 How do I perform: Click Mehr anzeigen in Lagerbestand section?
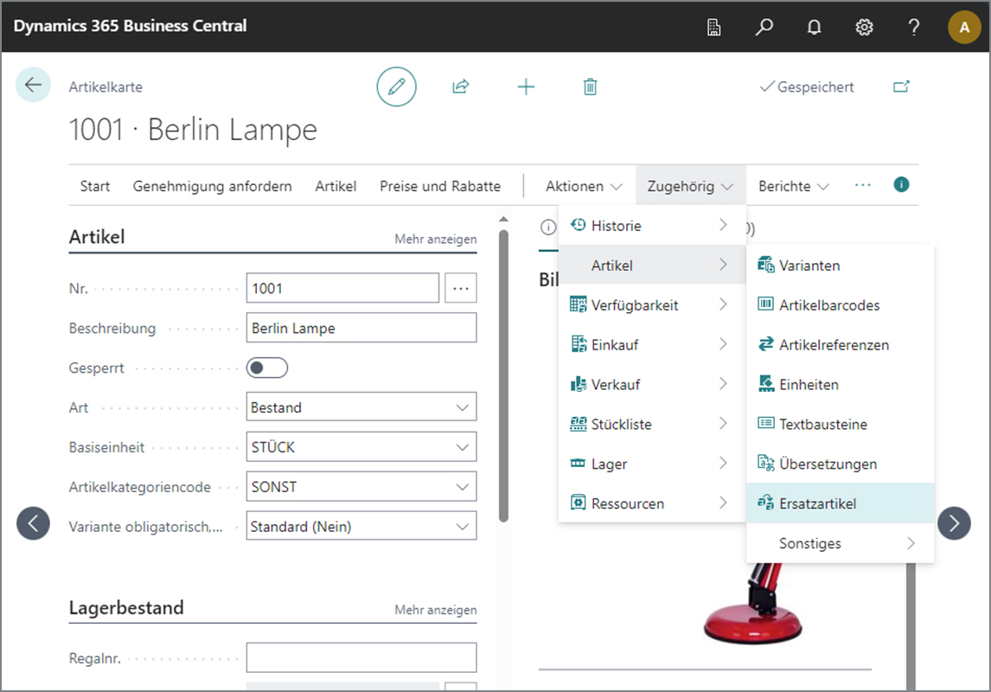click(436, 610)
